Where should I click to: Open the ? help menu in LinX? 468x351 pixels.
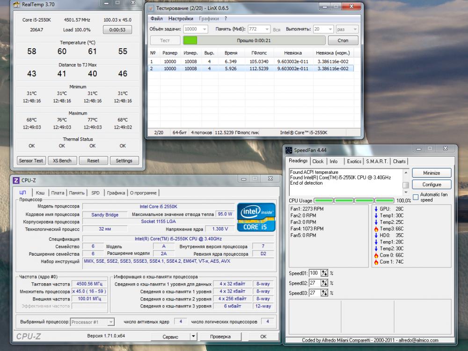click(x=226, y=19)
